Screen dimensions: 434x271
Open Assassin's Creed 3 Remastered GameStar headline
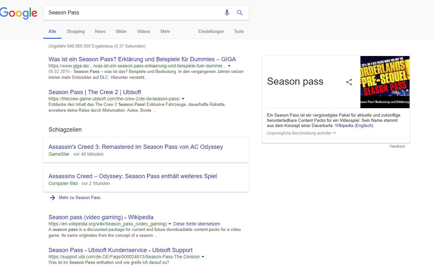click(x=136, y=147)
